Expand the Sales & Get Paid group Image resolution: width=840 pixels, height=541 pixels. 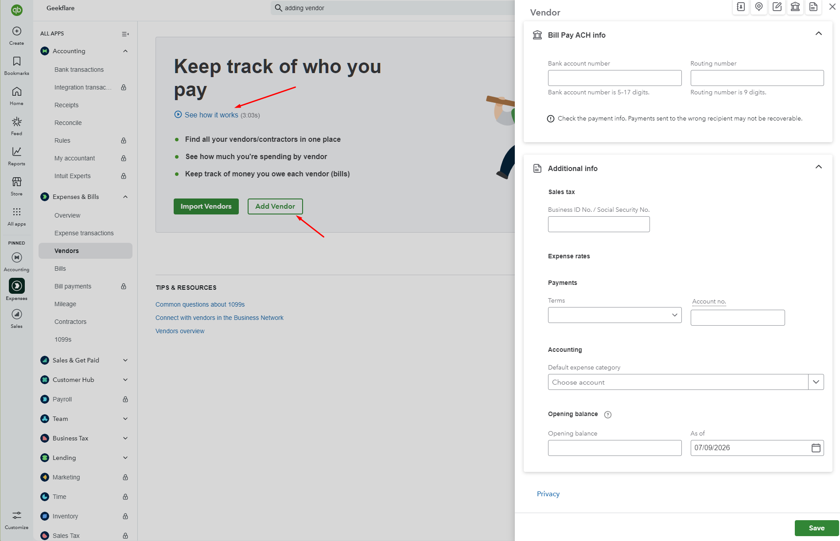pyautogui.click(x=125, y=360)
